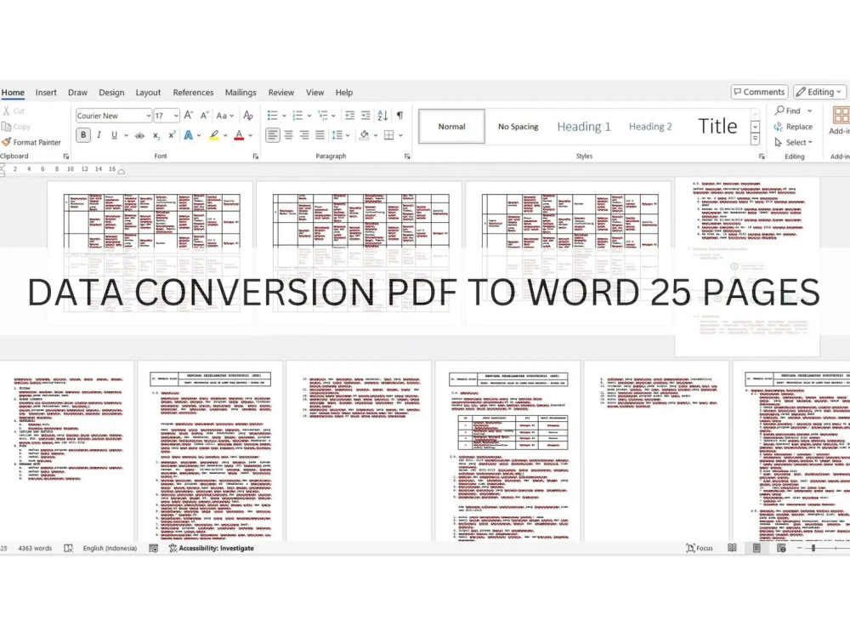Image resolution: width=850 pixels, height=638 pixels.
Task: Click Shading paint bucket icon
Action: tap(365, 135)
